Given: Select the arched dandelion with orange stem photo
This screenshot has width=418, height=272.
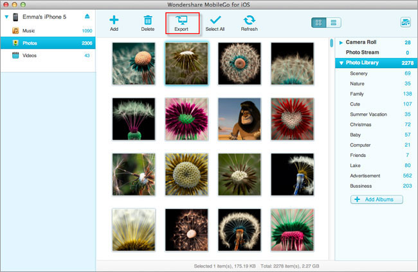Looking at the screenshot, I should click(x=239, y=230).
